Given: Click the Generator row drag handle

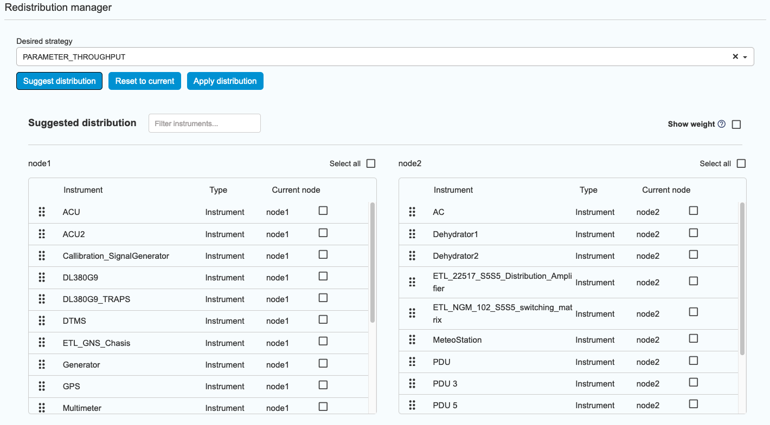Looking at the screenshot, I should pyautogui.click(x=42, y=364).
